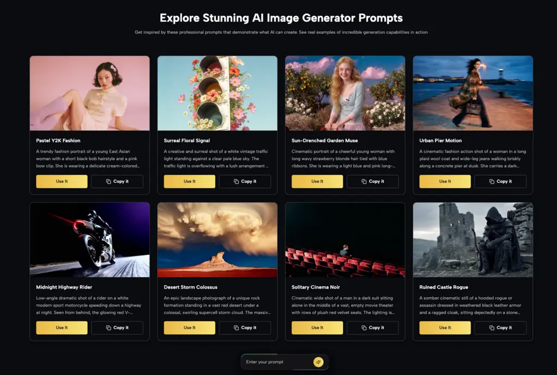Open the traffic light with flowers image
The width and height of the screenshot is (557, 375).
(217, 93)
